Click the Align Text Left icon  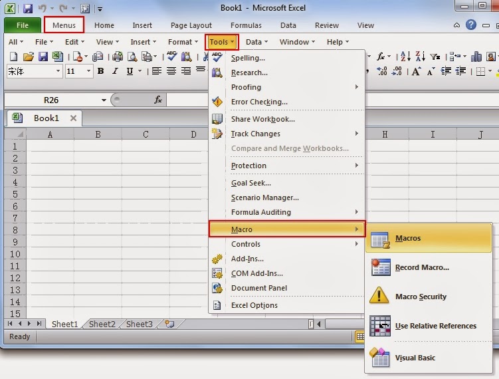tap(156, 71)
